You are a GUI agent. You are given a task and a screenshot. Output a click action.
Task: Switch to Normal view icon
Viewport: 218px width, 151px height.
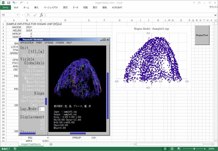pyautogui.click(x=165, y=149)
